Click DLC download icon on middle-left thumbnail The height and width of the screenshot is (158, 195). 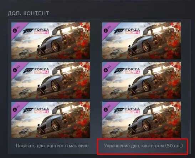pyautogui.click(x=15, y=70)
